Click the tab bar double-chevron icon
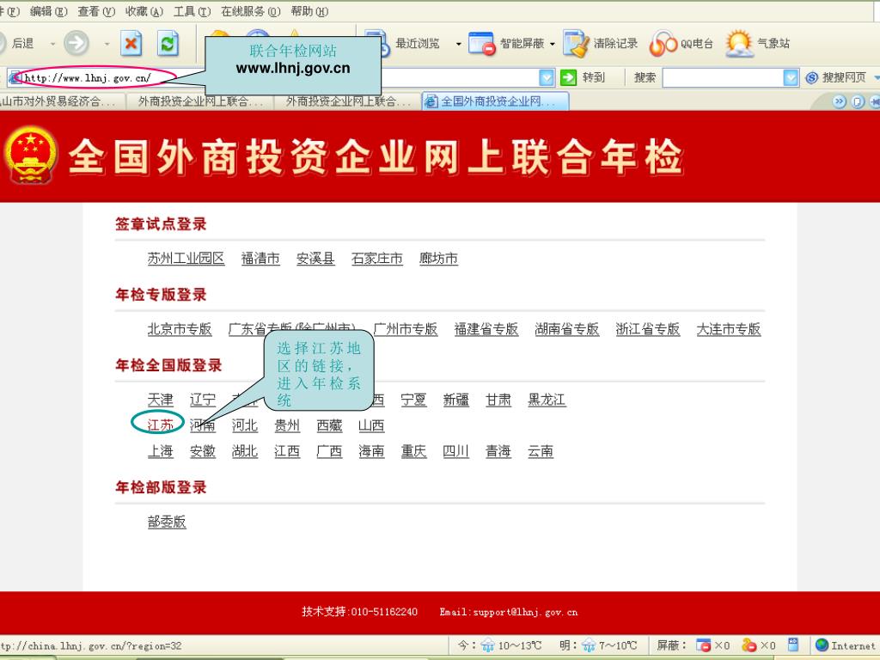Screen dimensions: 880x660 click(839, 101)
